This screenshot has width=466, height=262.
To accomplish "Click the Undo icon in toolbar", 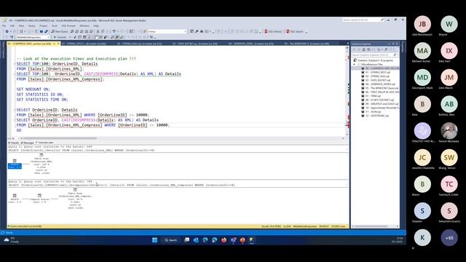I will point(114,31).
